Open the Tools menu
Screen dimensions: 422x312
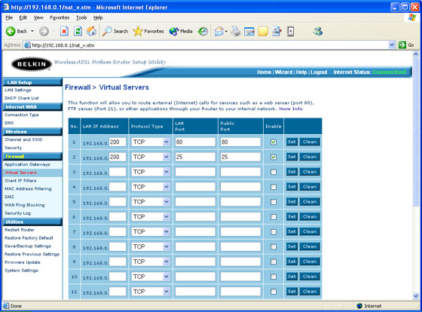81,18
